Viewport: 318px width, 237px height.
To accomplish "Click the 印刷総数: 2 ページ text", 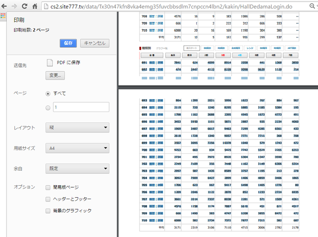I will pos(31,30).
